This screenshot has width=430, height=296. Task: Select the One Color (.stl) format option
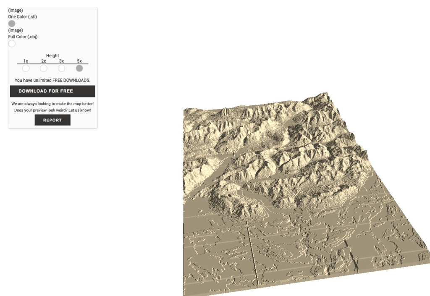pos(12,24)
